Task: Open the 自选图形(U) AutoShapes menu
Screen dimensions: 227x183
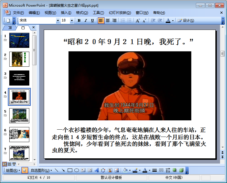Action: click(x=41, y=171)
